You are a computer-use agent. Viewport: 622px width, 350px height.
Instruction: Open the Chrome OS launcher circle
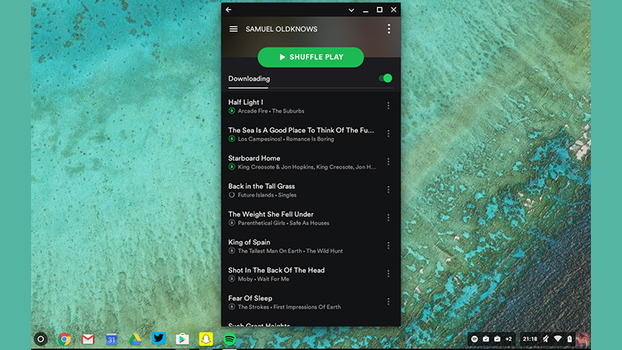(x=40, y=339)
